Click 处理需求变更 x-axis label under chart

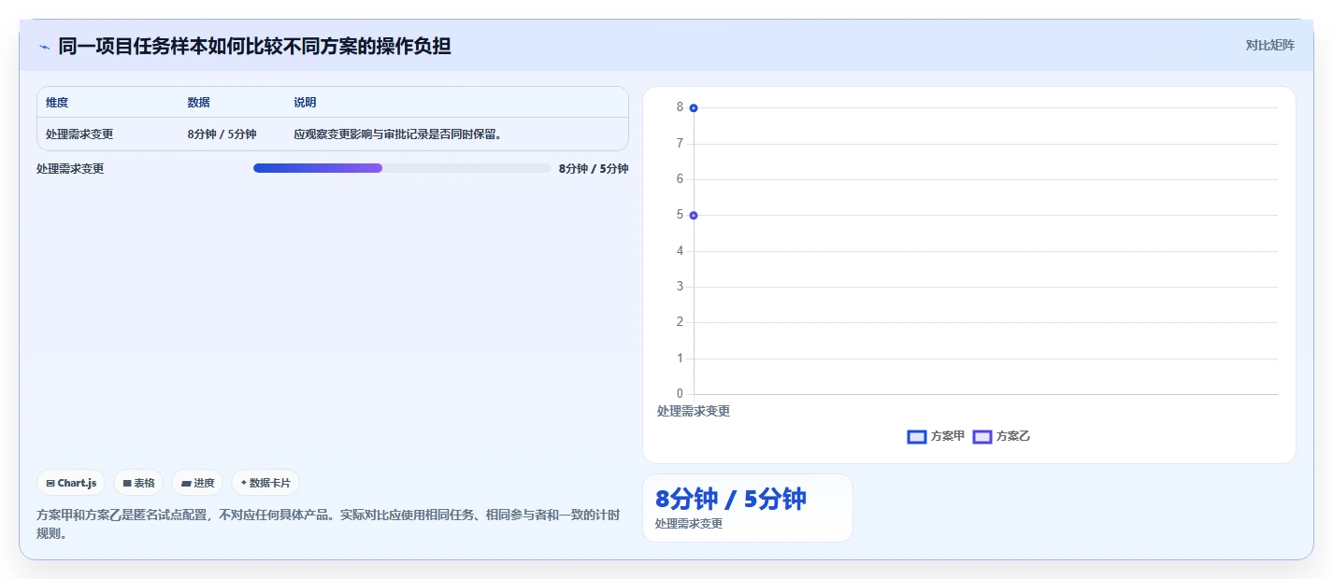coord(694,411)
